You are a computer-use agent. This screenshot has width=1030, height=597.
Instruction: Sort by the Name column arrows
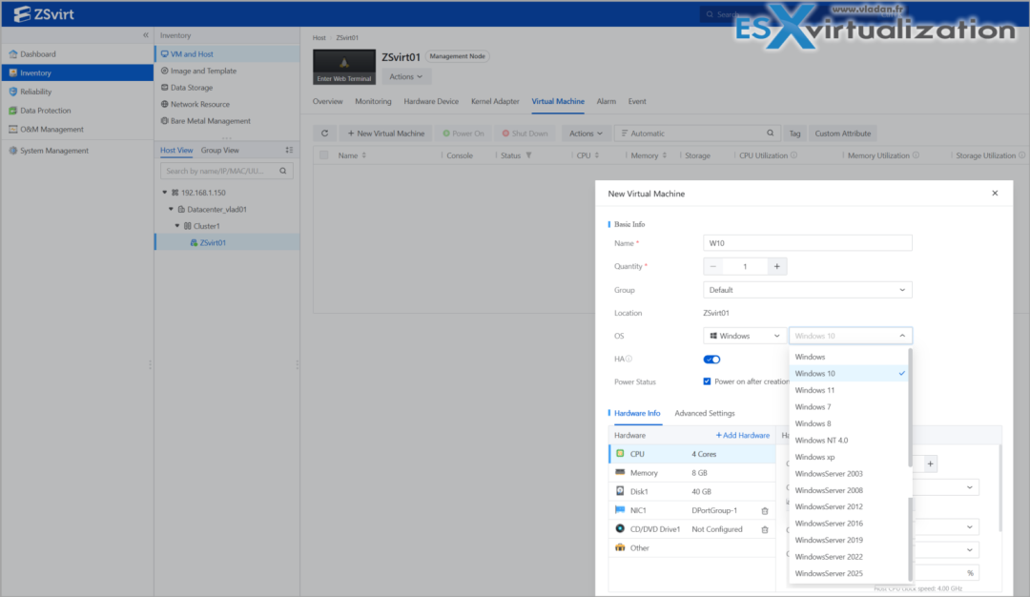coord(364,155)
